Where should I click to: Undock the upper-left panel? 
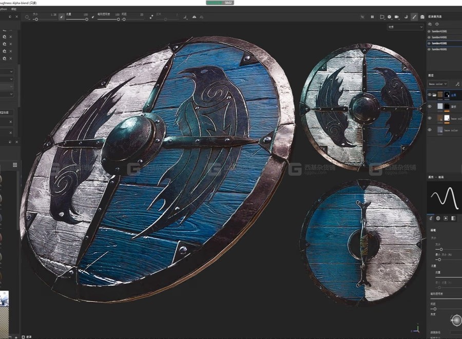[x=10, y=17]
